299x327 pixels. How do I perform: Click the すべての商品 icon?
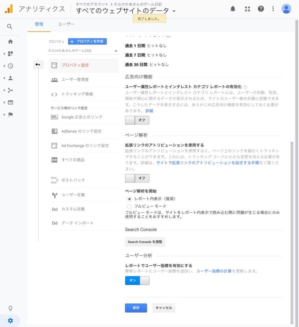(54, 160)
